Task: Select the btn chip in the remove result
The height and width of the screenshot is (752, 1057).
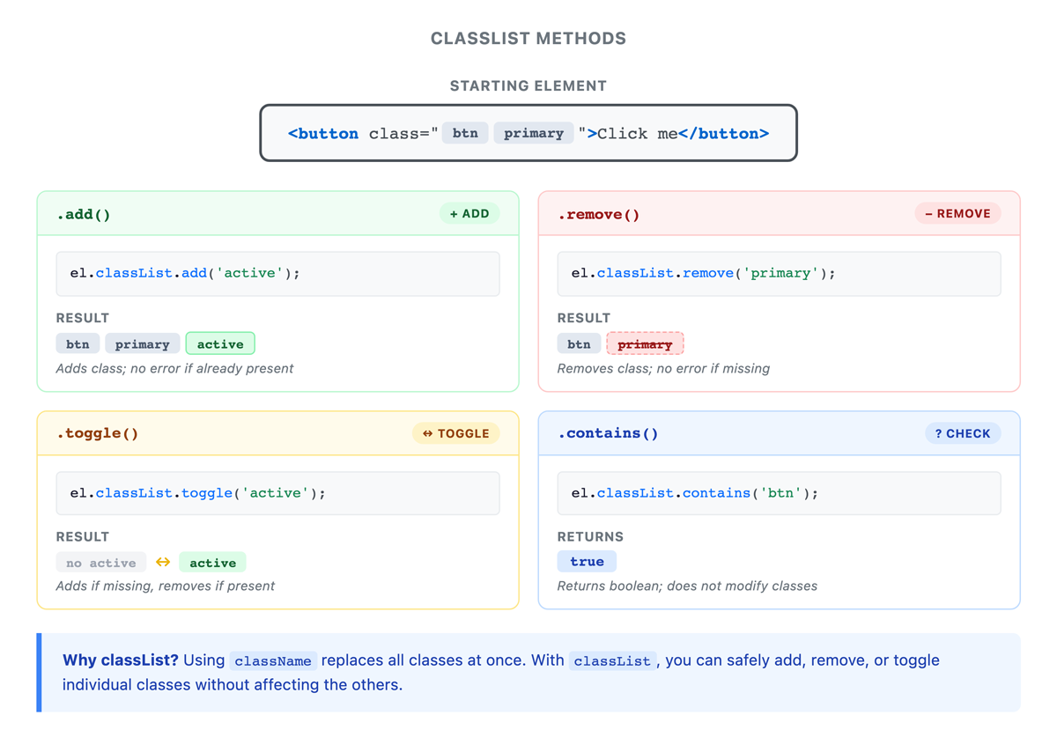Action: point(579,343)
